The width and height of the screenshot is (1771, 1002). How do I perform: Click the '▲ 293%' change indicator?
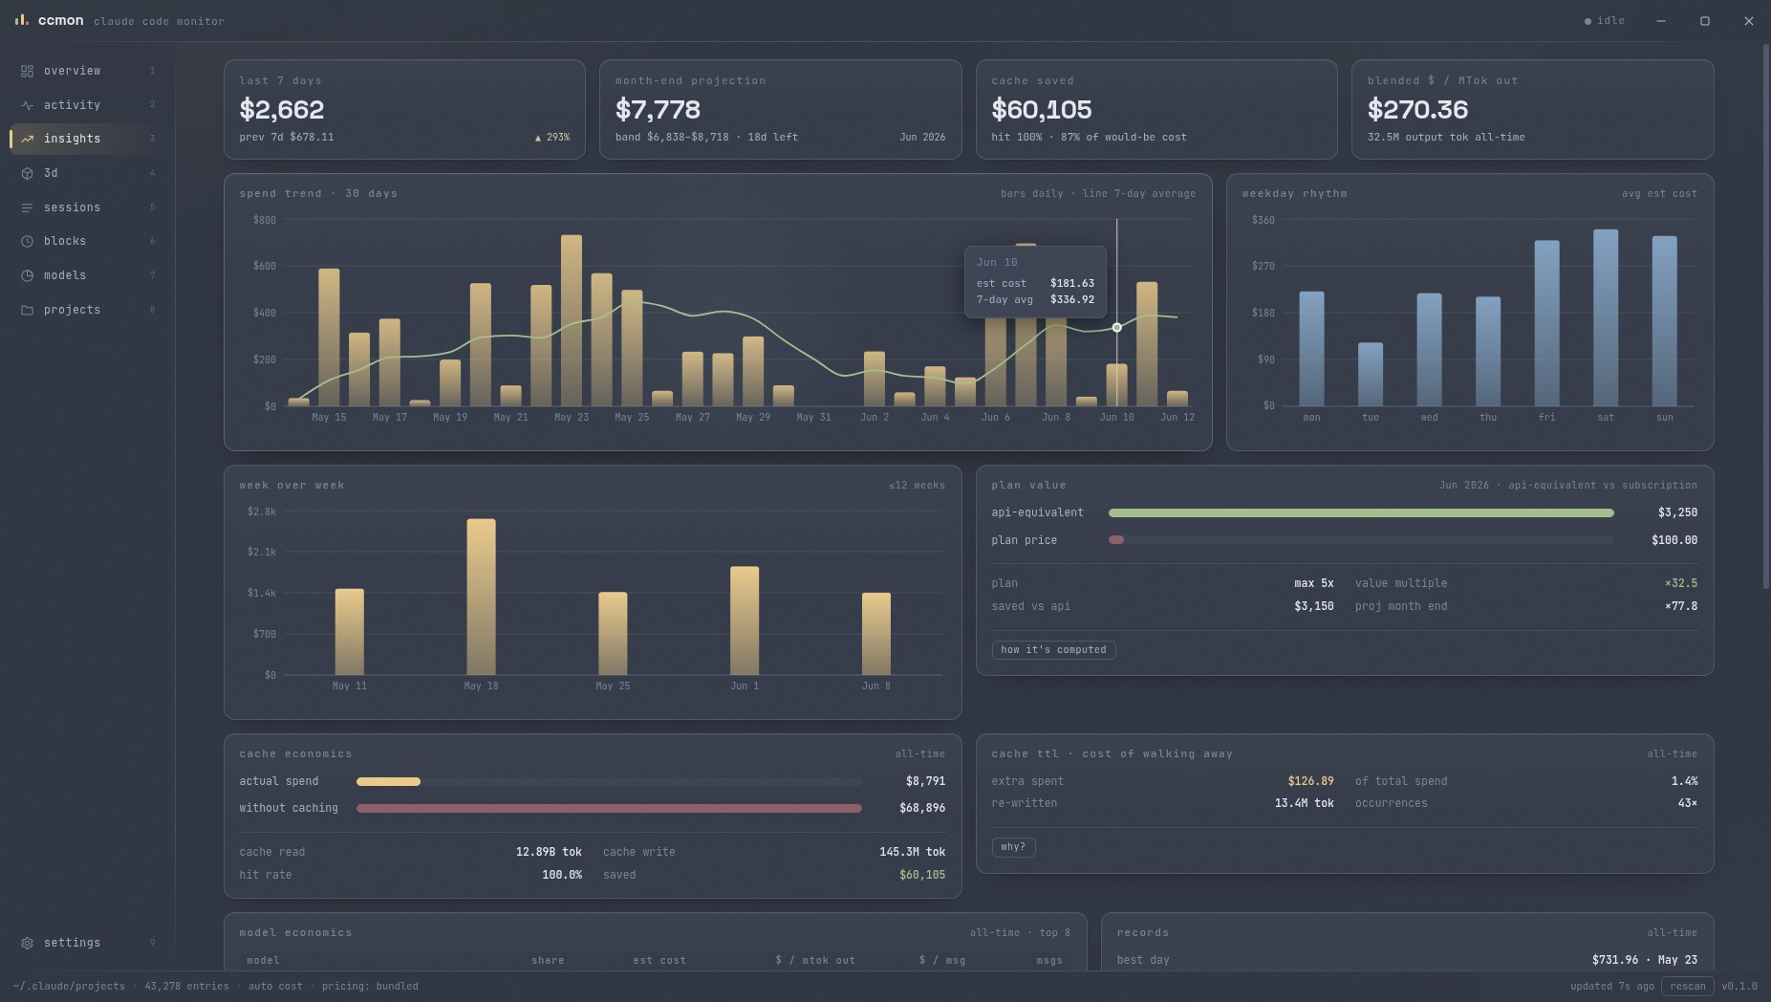[x=551, y=138]
